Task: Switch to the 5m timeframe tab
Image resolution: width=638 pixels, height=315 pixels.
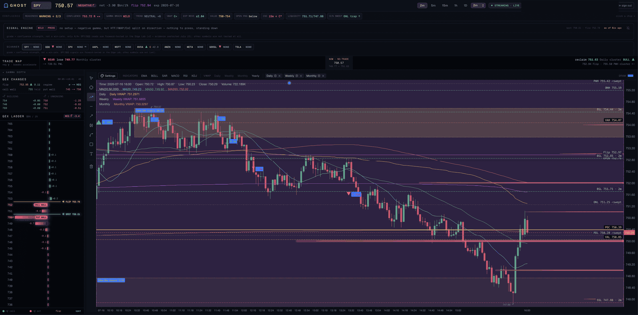Action: click(433, 5)
